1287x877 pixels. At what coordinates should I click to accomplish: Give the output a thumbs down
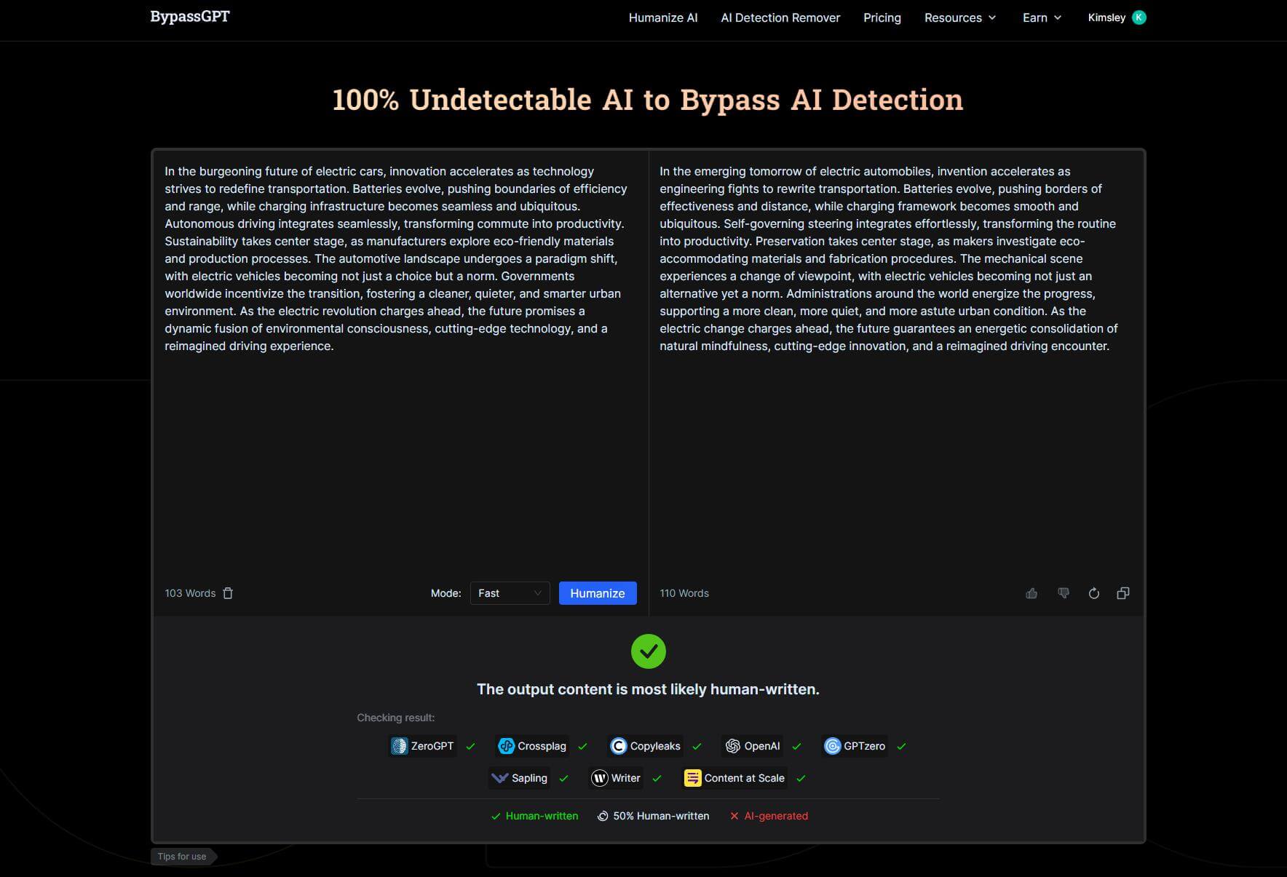click(1064, 593)
